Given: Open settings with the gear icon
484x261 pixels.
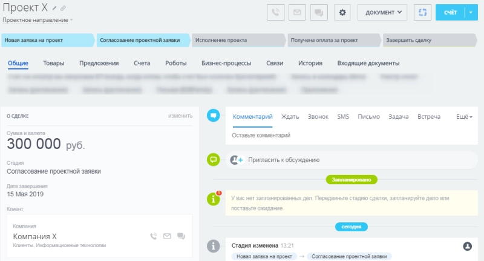Looking at the screenshot, I should click(x=343, y=12).
